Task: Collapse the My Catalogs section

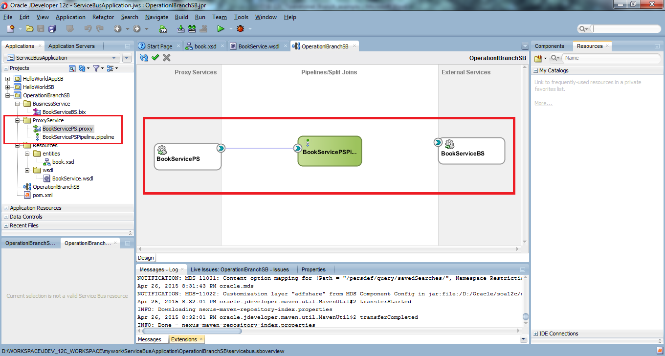Action: 536,70
